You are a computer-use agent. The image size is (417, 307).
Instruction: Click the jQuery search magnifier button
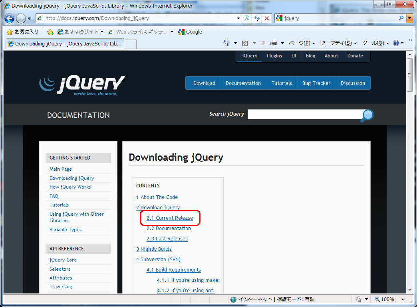[x=366, y=115]
